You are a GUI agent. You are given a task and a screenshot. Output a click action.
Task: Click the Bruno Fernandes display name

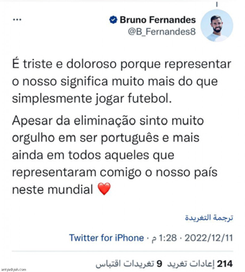coord(158,20)
